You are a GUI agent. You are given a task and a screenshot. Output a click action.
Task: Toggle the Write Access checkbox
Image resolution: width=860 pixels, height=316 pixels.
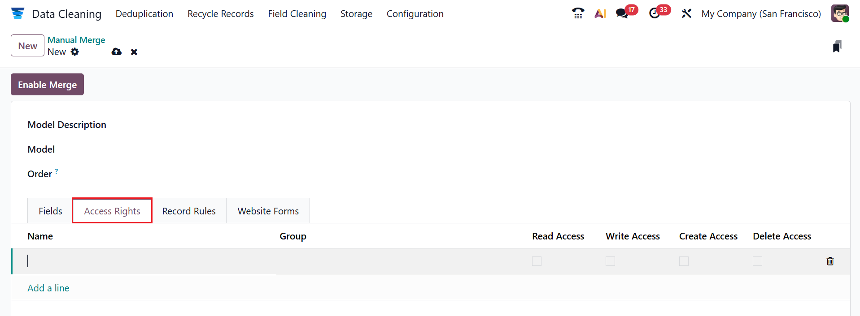(x=610, y=261)
